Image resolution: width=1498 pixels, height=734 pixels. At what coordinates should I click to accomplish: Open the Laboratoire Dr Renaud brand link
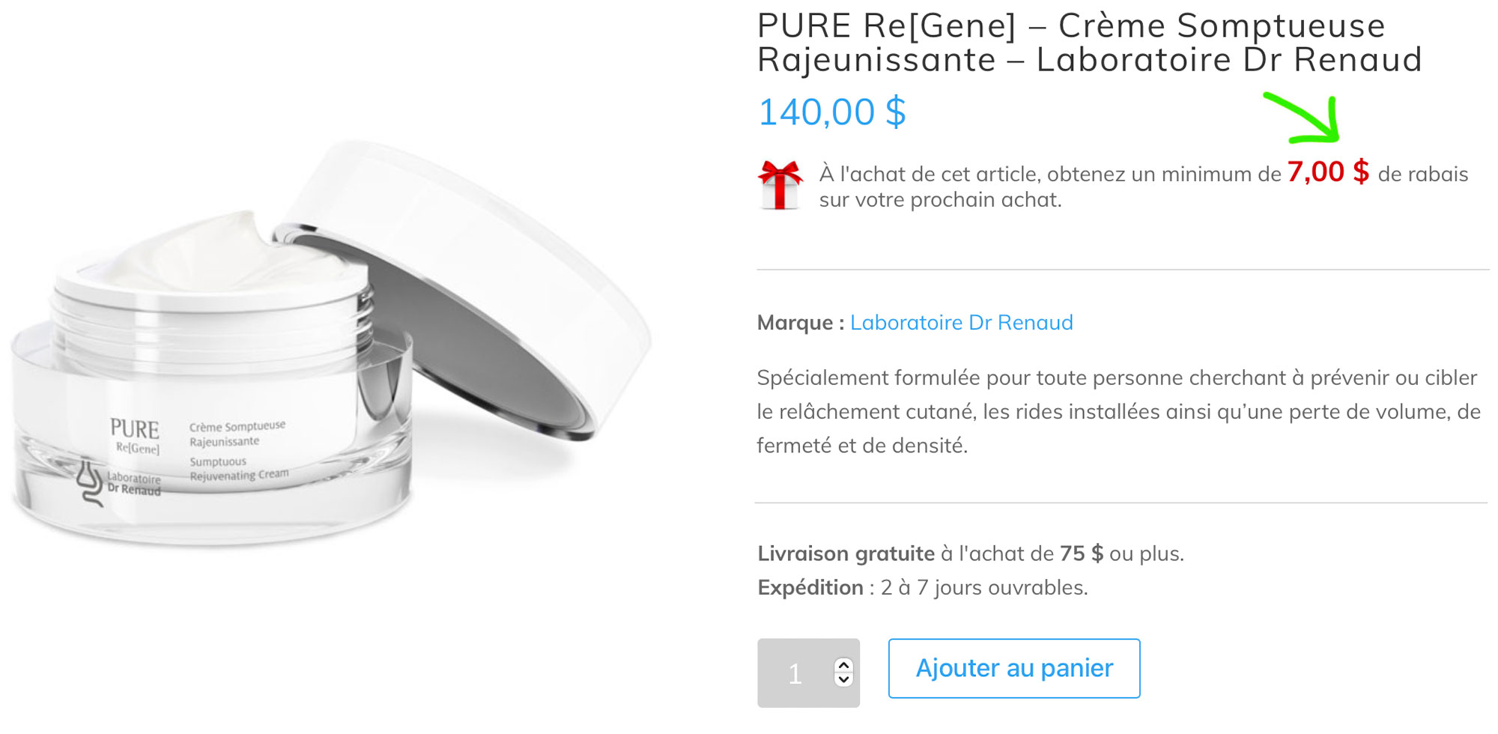coord(961,323)
